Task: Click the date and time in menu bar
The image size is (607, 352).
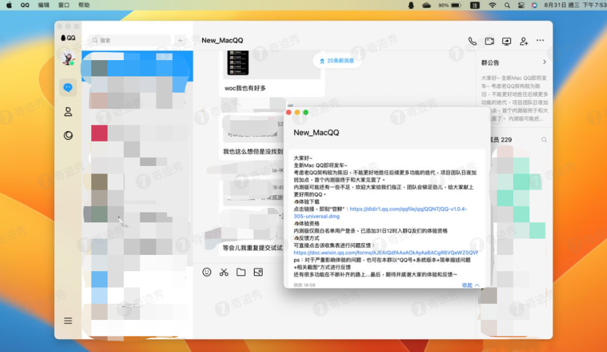Action: (x=575, y=5)
